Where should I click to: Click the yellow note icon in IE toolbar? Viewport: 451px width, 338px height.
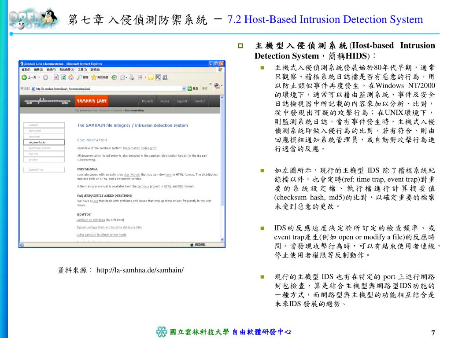(151, 77)
